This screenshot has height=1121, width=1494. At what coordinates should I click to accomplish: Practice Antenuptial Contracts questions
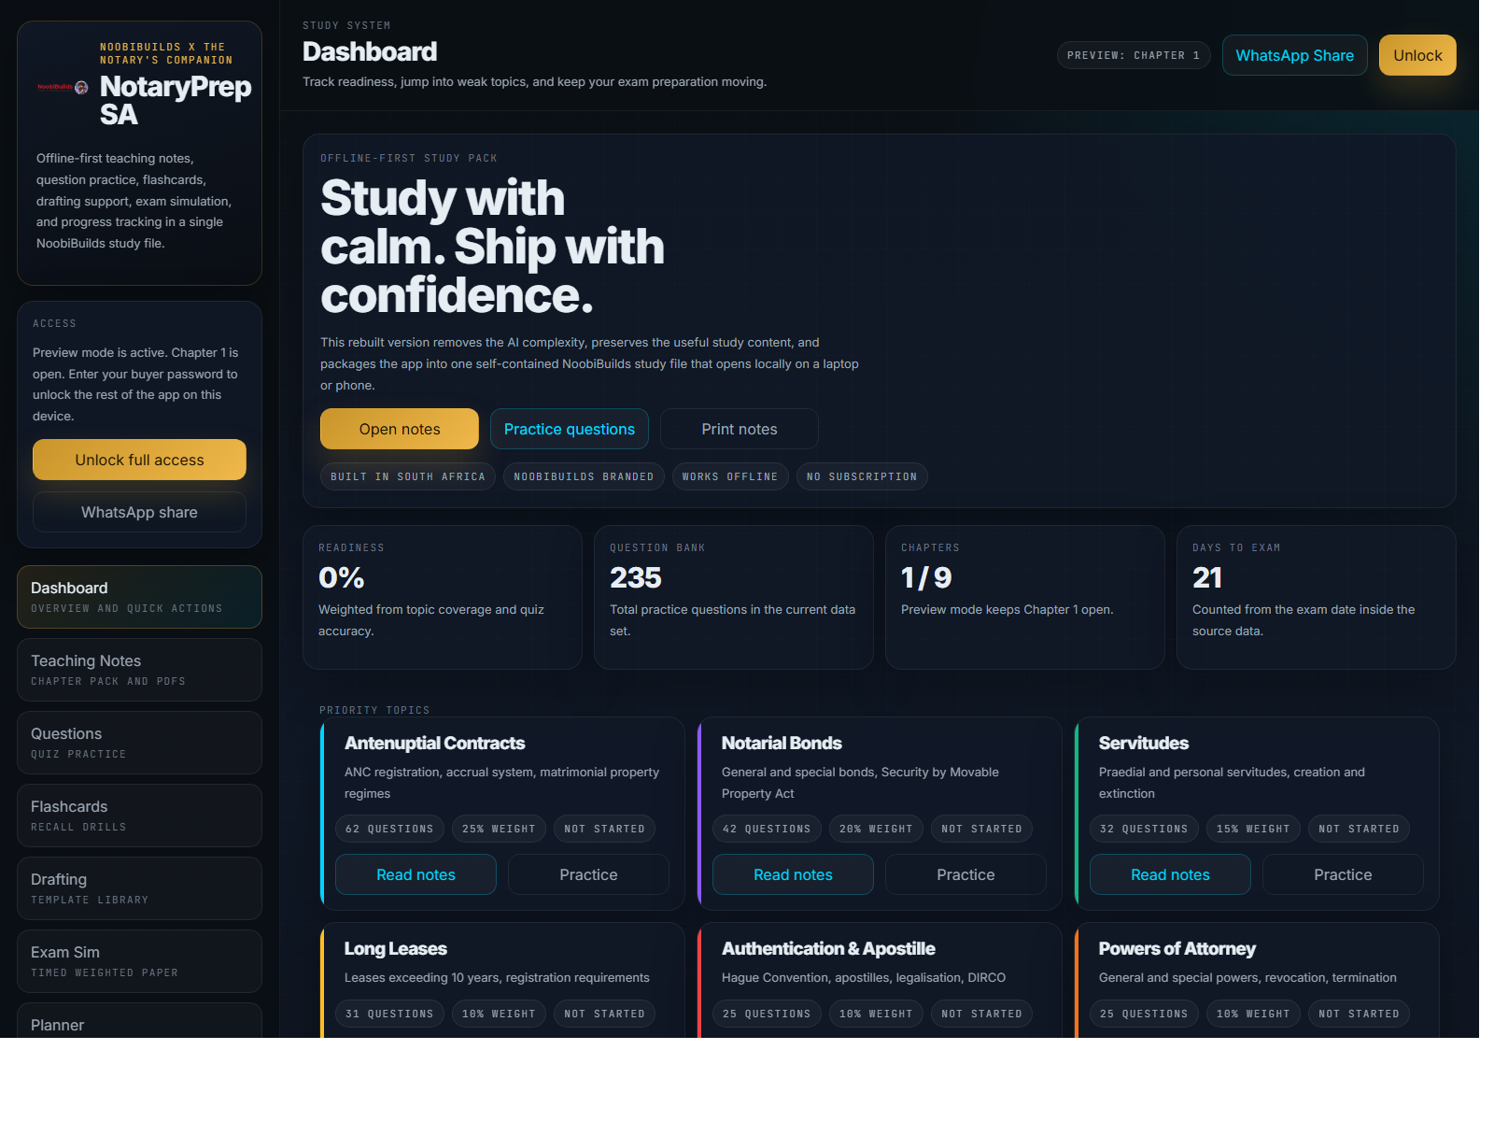(588, 874)
